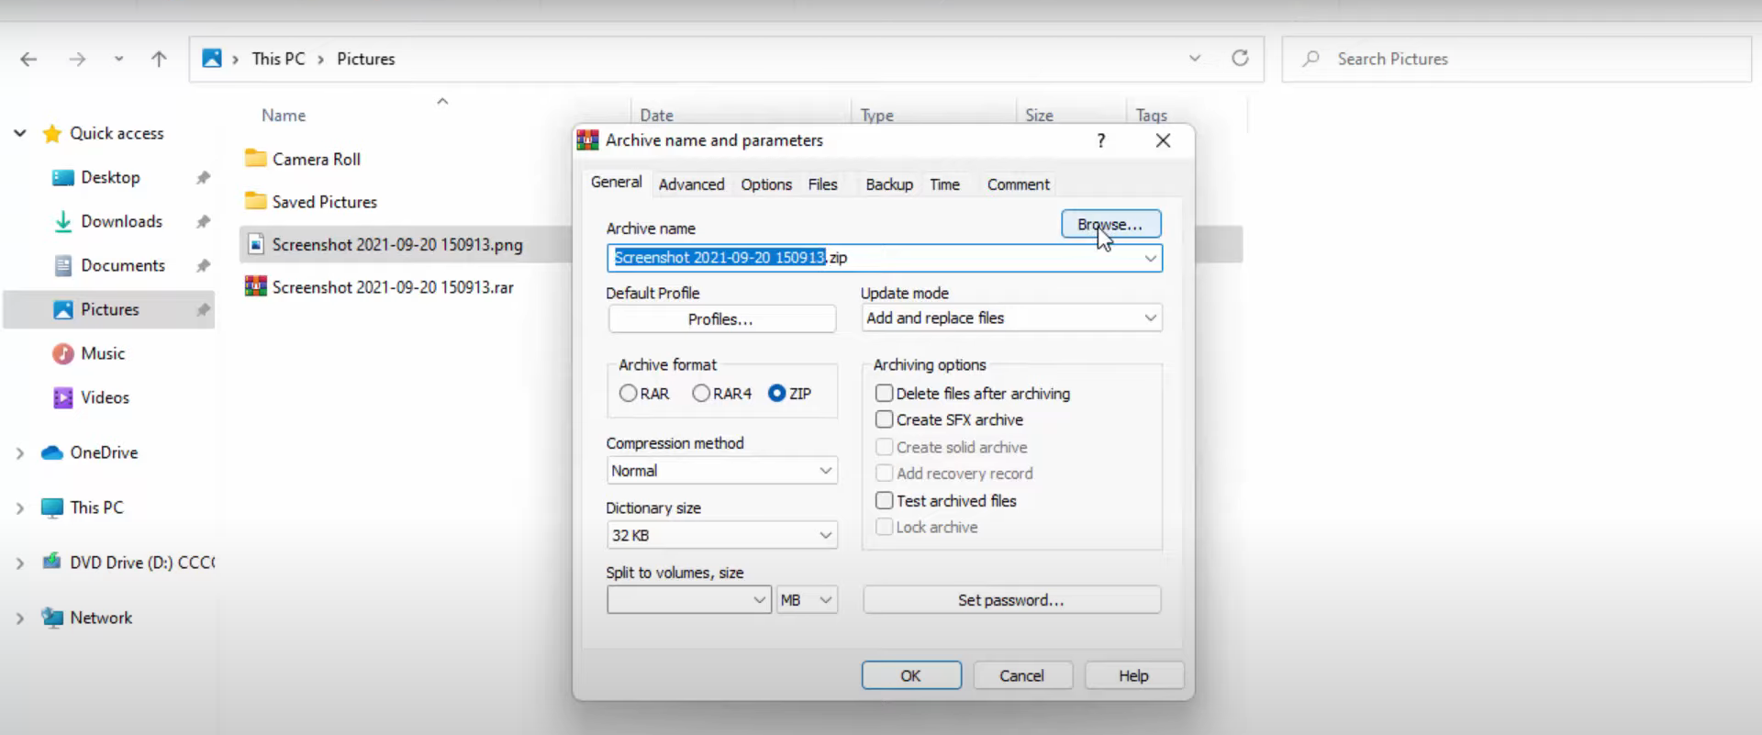Screen dimensions: 1762x735
Task: Open the Update mode dropdown
Action: [1011, 318]
